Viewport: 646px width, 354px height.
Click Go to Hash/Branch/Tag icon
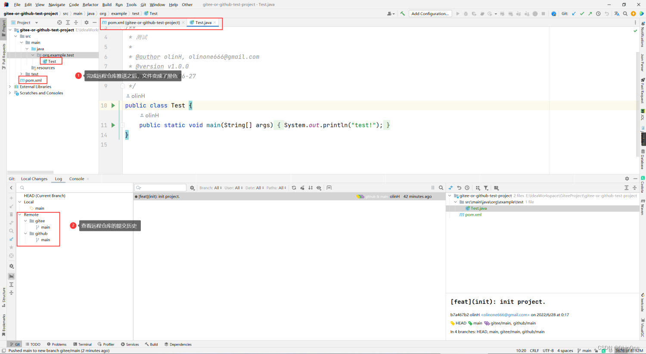point(441,188)
